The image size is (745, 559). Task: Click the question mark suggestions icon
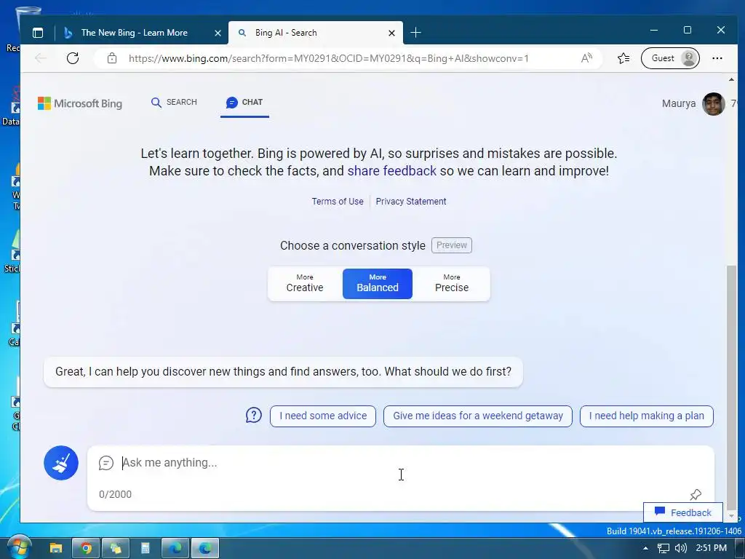(x=253, y=415)
